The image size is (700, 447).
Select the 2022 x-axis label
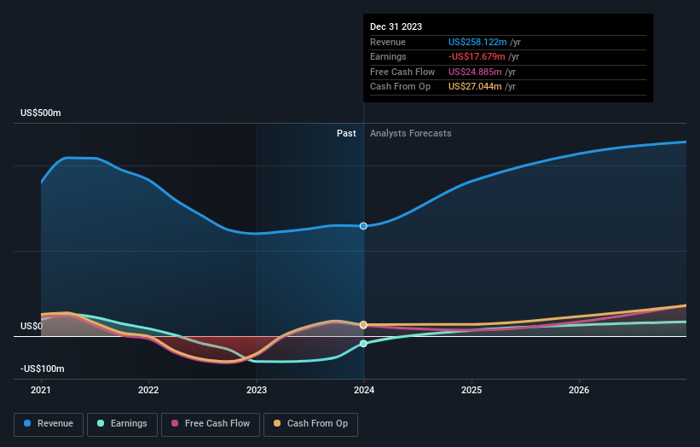point(148,391)
